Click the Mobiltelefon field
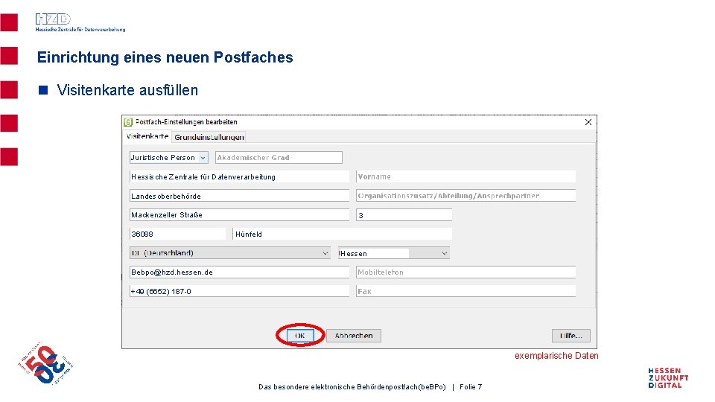Image resolution: width=715 pixels, height=402 pixels. [465, 272]
